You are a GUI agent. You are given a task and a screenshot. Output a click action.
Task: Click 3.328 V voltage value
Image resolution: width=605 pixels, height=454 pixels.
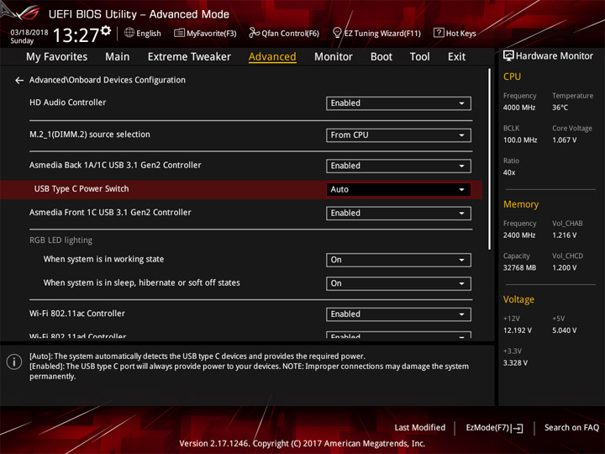click(515, 363)
